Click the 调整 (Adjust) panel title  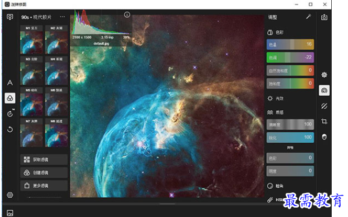pos(273,17)
